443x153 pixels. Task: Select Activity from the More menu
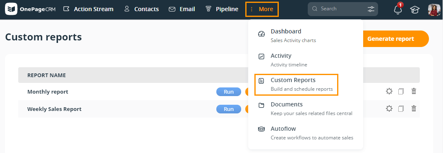305,60
